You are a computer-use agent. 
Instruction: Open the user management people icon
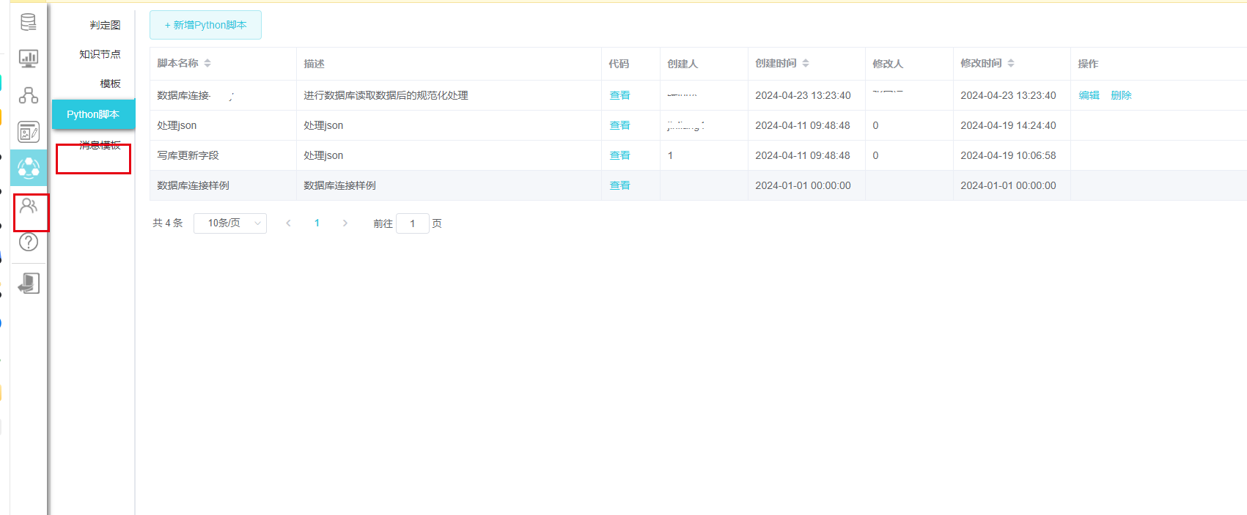coord(29,206)
